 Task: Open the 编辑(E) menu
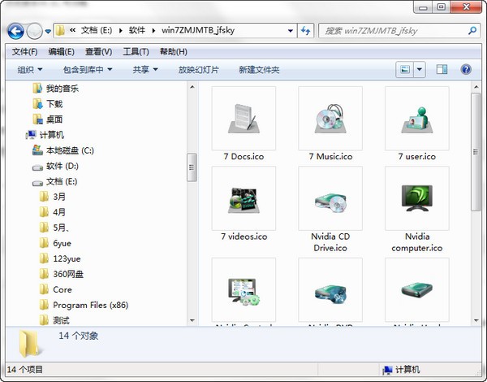[61, 52]
